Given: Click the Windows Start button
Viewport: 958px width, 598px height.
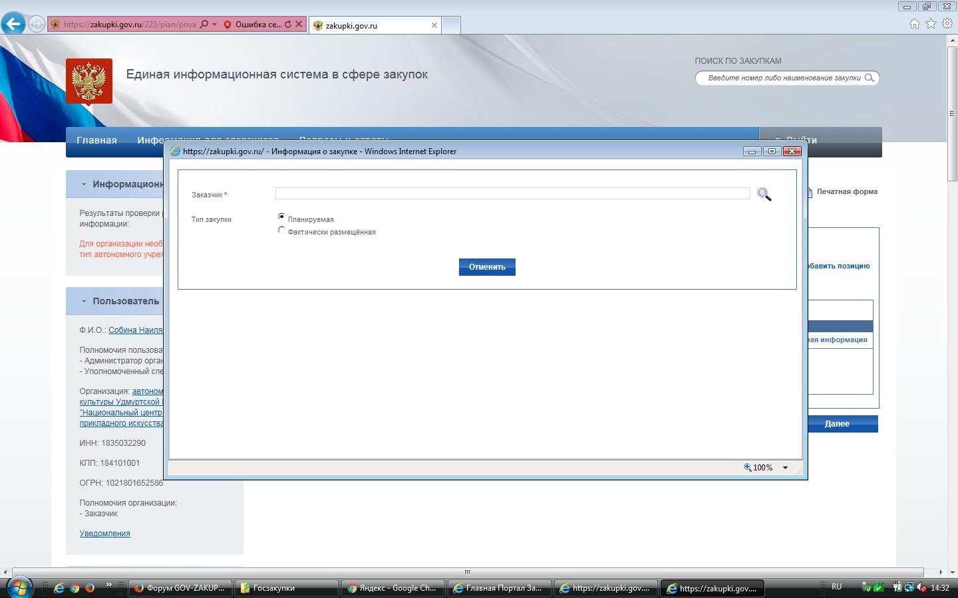Looking at the screenshot, I should coord(18,587).
